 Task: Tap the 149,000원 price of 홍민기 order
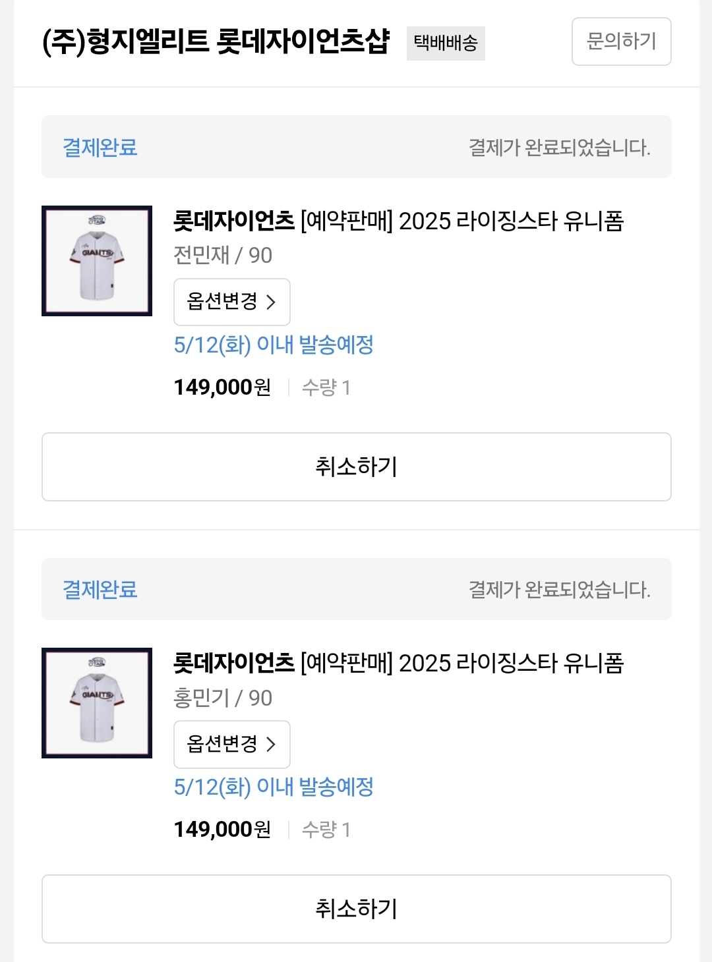(222, 830)
